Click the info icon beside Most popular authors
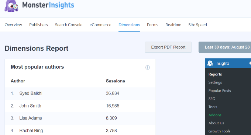Screen dimensions: 251x135 147,68
